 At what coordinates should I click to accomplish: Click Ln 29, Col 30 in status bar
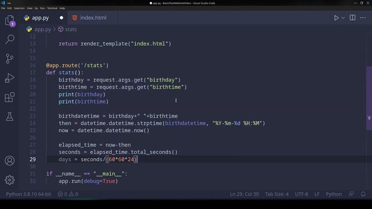tap(244, 194)
